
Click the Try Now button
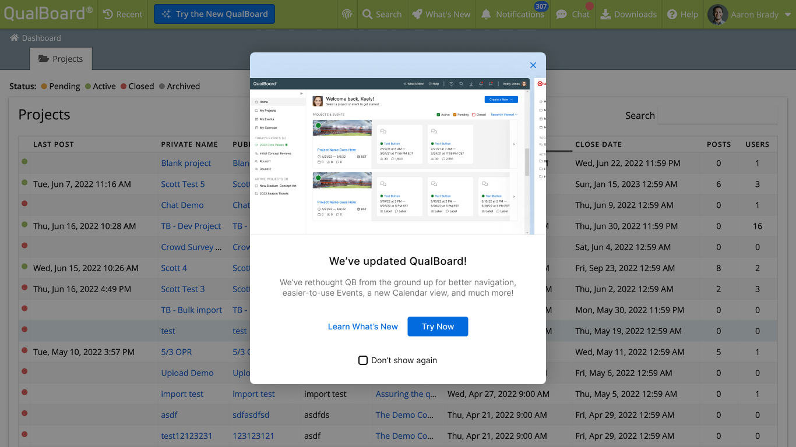click(438, 327)
